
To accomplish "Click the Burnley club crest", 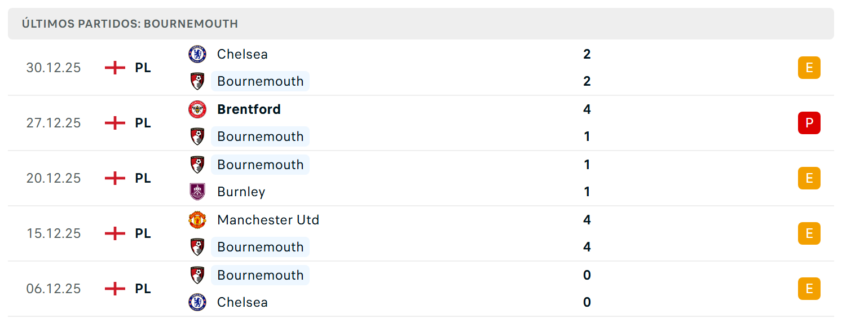I will (197, 192).
